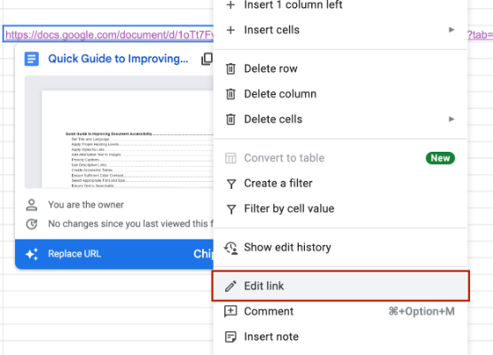Click the Comment plus-box icon
The height and width of the screenshot is (355, 493).
point(231,312)
